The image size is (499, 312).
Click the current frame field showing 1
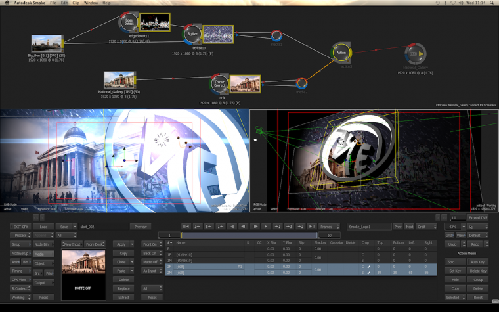point(169,236)
